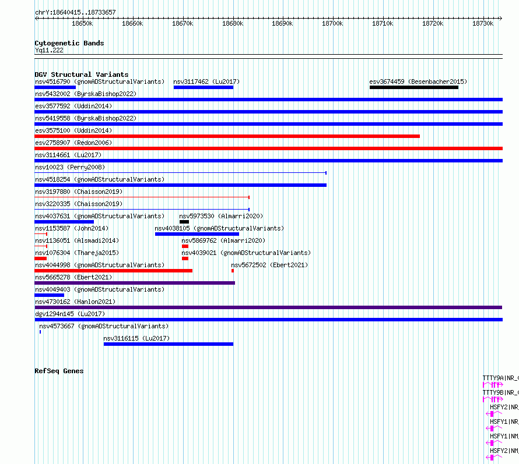The image size is (519, 464).
Task: Click nsv3220335 (Chaisson2019) label
Action: (x=79, y=204)
